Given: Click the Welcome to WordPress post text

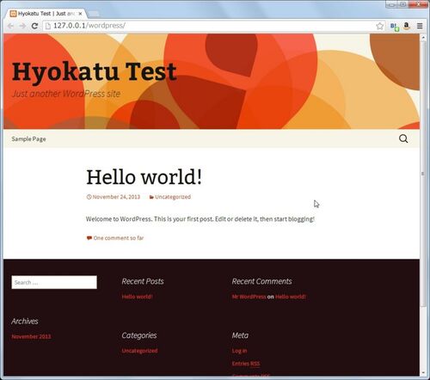Looking at the screenshot, I should click(x=200, y=219).
